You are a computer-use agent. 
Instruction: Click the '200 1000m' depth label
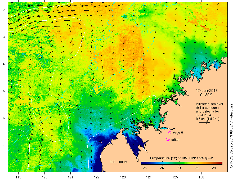coord(118,162)
